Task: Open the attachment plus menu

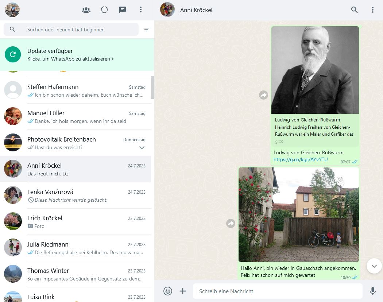Action: 183,291
